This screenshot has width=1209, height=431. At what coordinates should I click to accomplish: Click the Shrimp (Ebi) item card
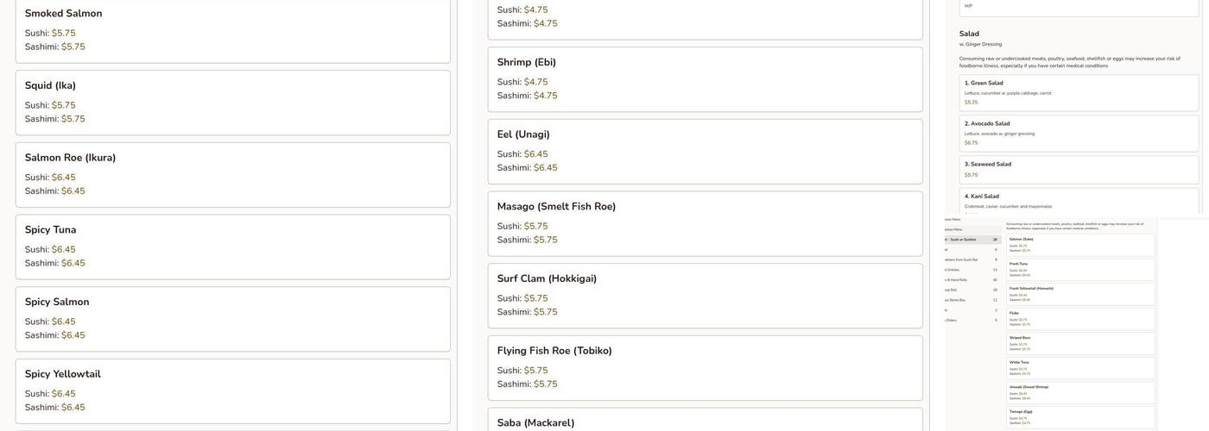[x=705, y=79]
